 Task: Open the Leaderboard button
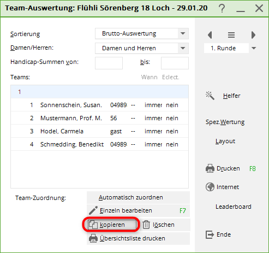(x=234, y=207)
